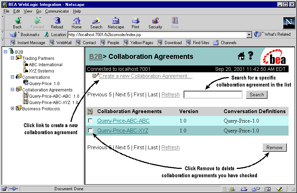
Task: Collapse Collaboration Agreements tree node
Action: coord(13,90)
